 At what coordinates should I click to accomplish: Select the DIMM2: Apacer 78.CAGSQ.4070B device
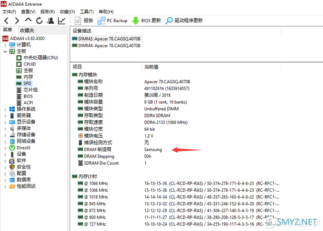point(106,39)
